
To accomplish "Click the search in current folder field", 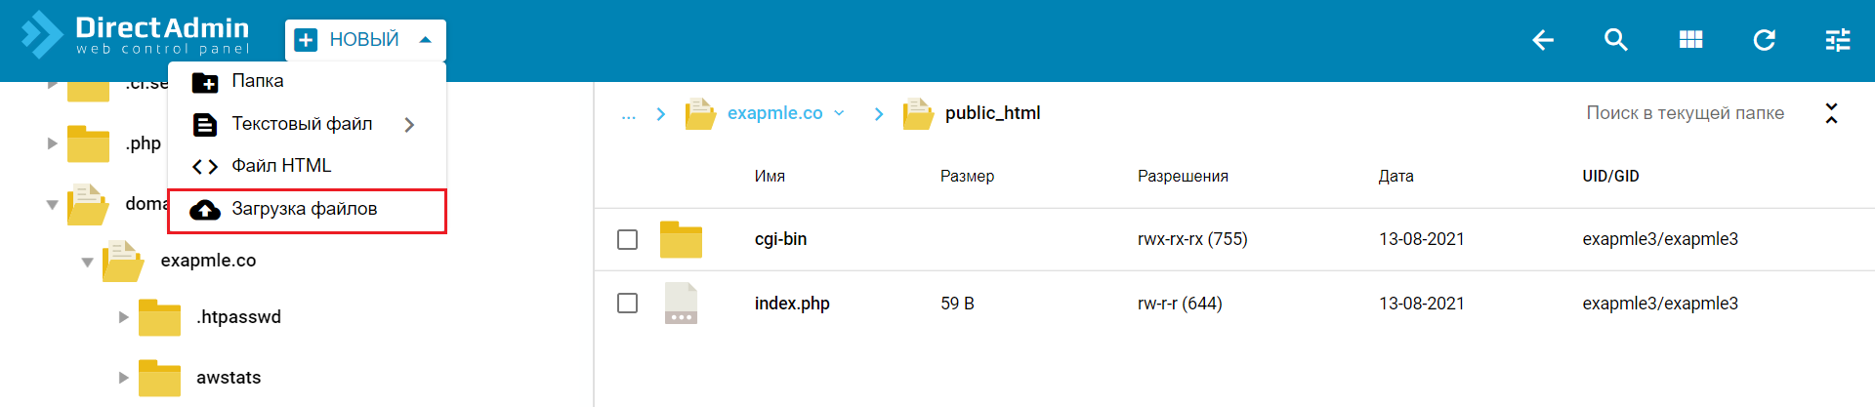I will pyautogui.click(x=1685, y=113).
